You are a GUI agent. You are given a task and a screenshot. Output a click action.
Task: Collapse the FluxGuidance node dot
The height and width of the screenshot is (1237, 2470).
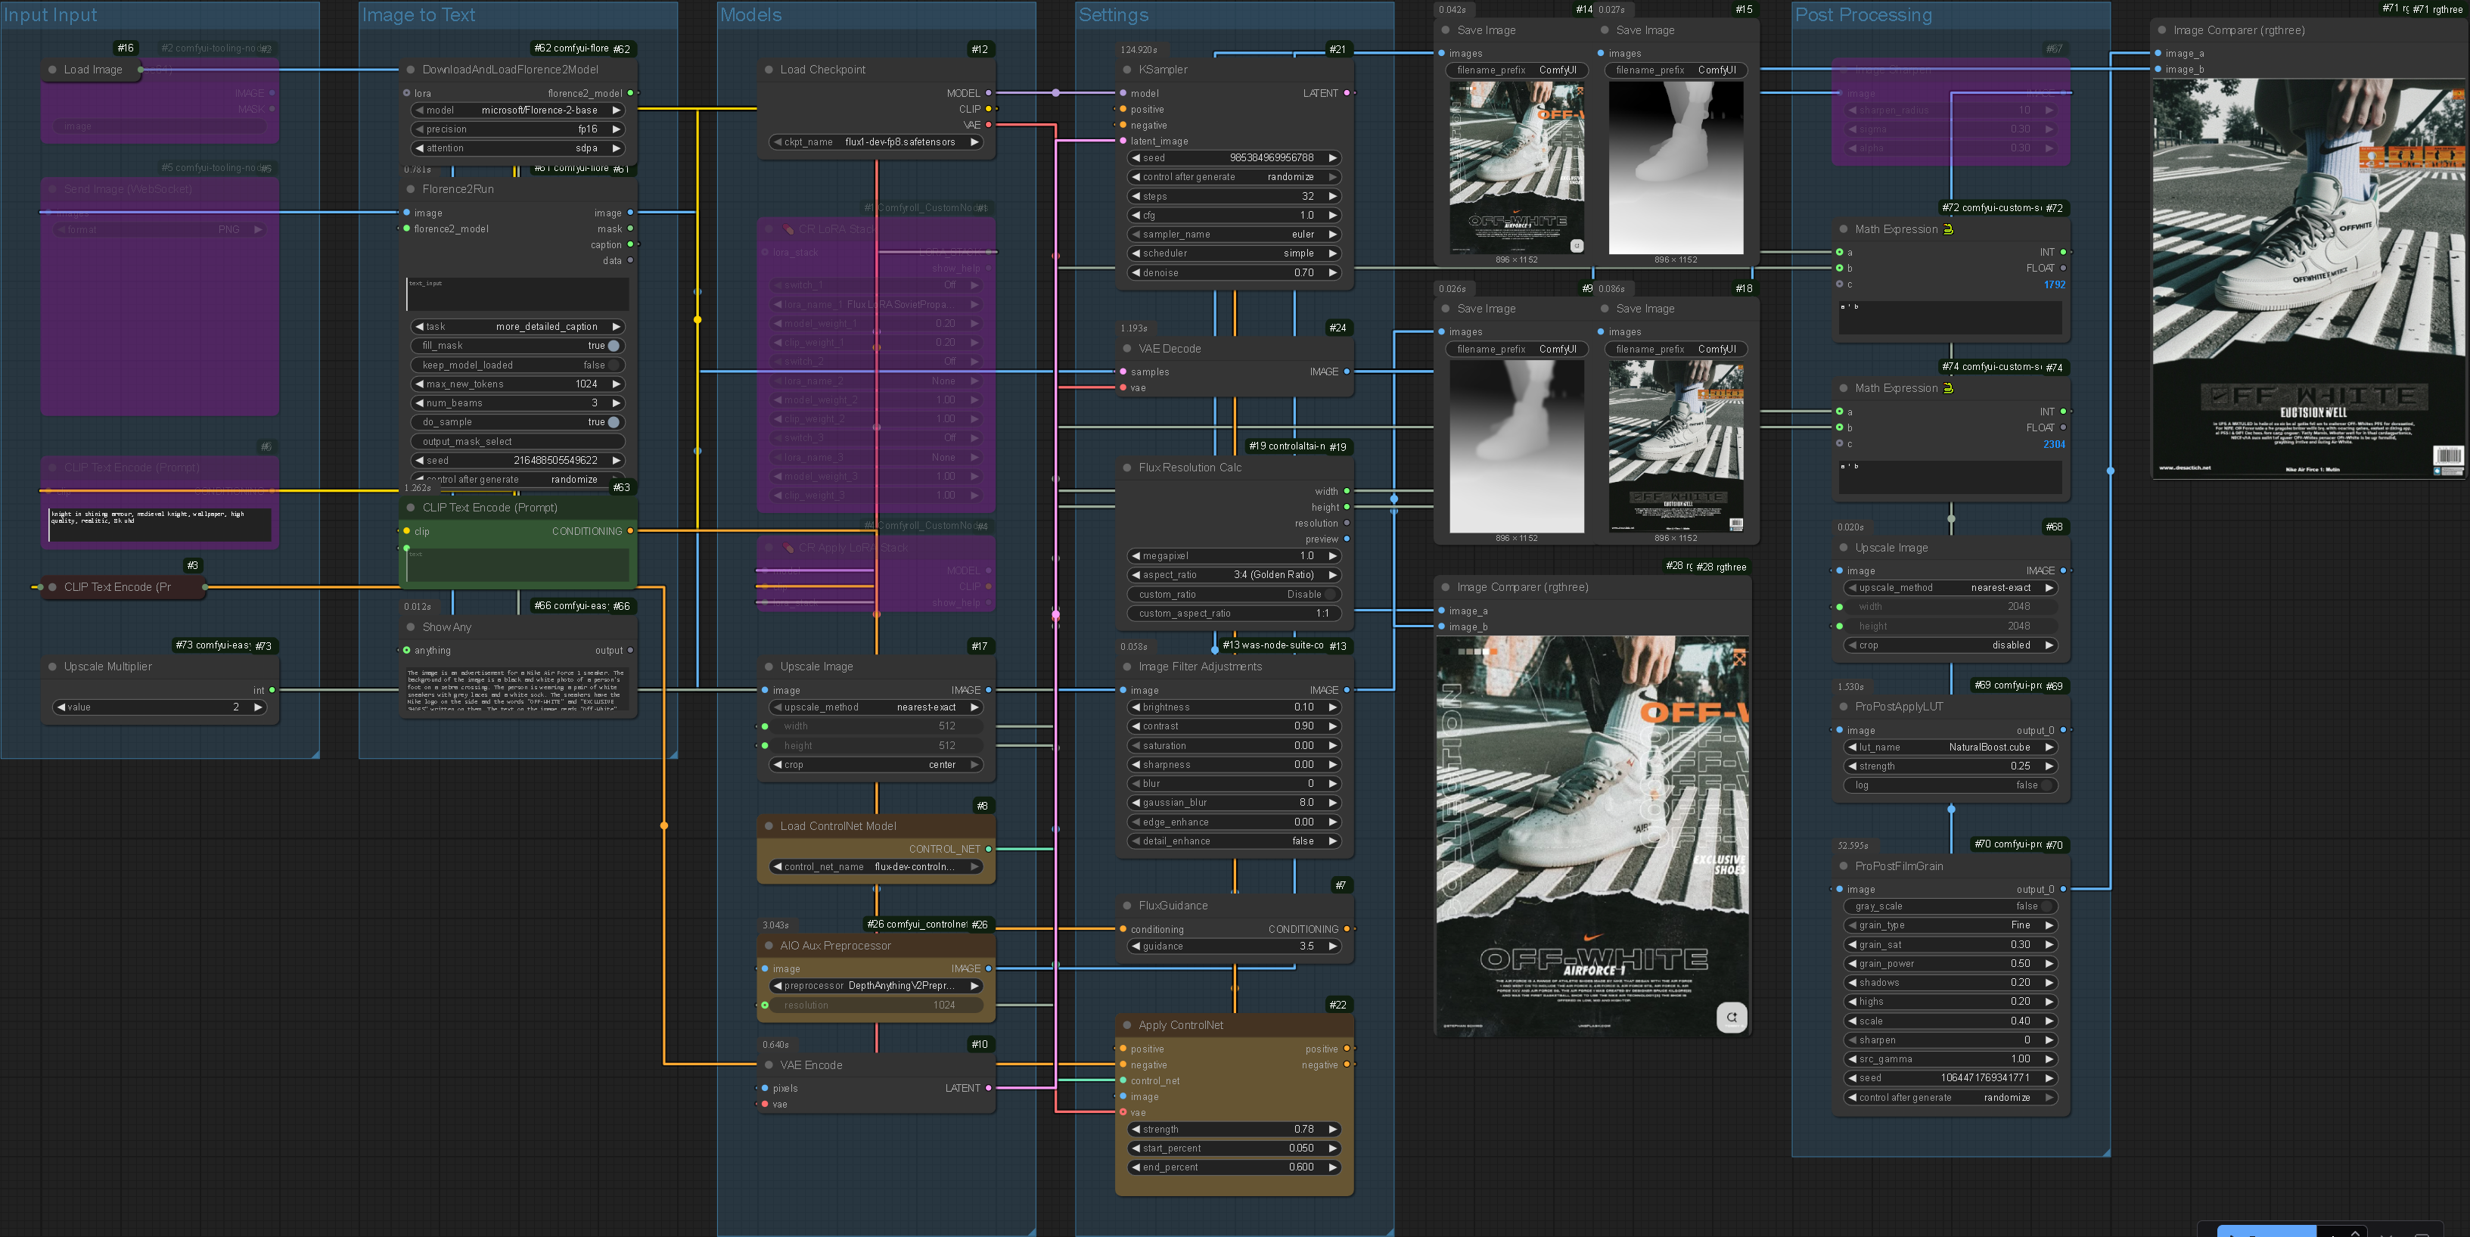point(1126,905)
